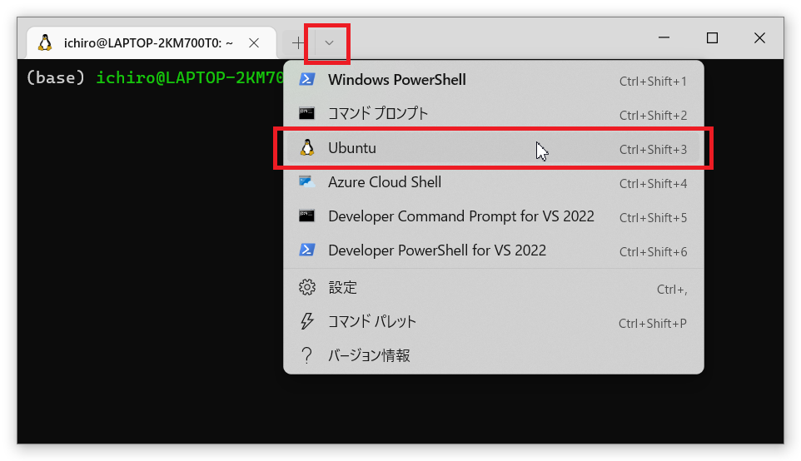Click the lightning bolt icon for コマンド パレット
This screenshot has height=461, width=801.
tap(306, 322)
